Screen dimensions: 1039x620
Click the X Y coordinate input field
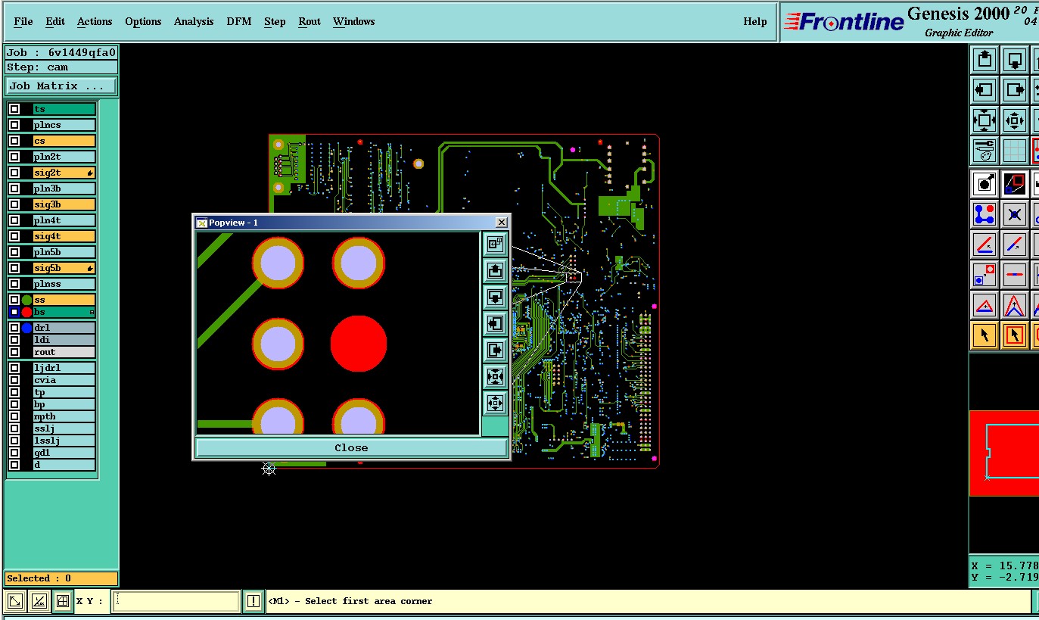[x=176, y=601]
